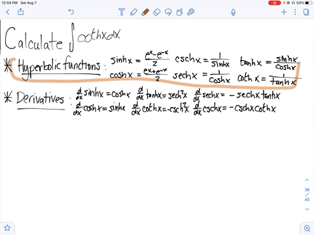
Task: Tap the d/dx cschx derivative formula
Action: point(235,109)
